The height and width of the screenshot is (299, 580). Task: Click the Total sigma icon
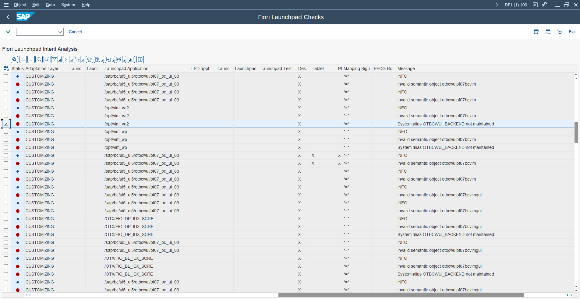pos(66,59)
